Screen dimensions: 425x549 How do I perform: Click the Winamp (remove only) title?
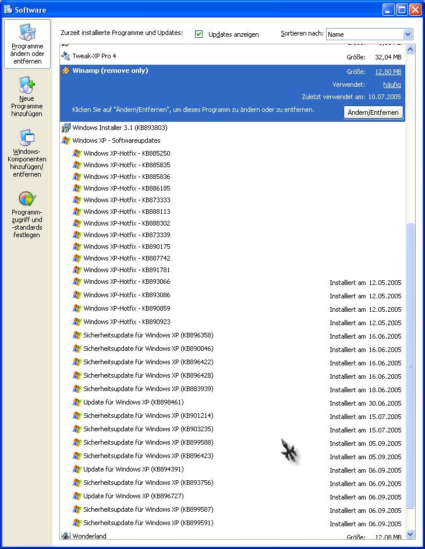pos(110,71)
